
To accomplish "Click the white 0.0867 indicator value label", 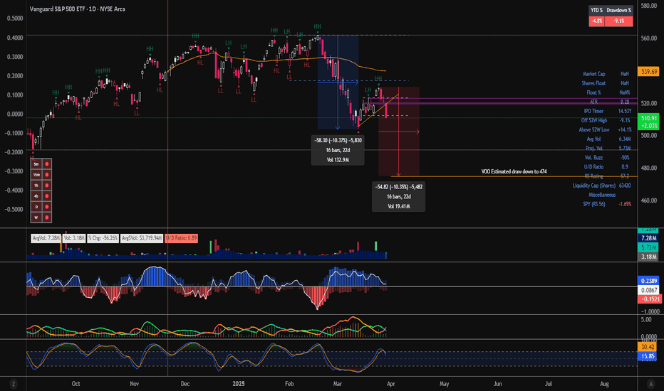I will [x=649, y=290].
